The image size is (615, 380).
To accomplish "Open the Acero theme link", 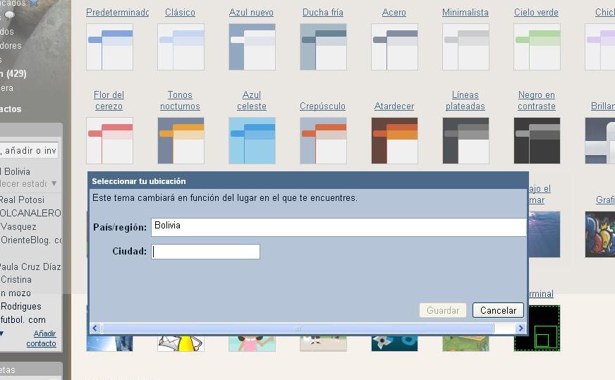I will (x=394, y=12).
